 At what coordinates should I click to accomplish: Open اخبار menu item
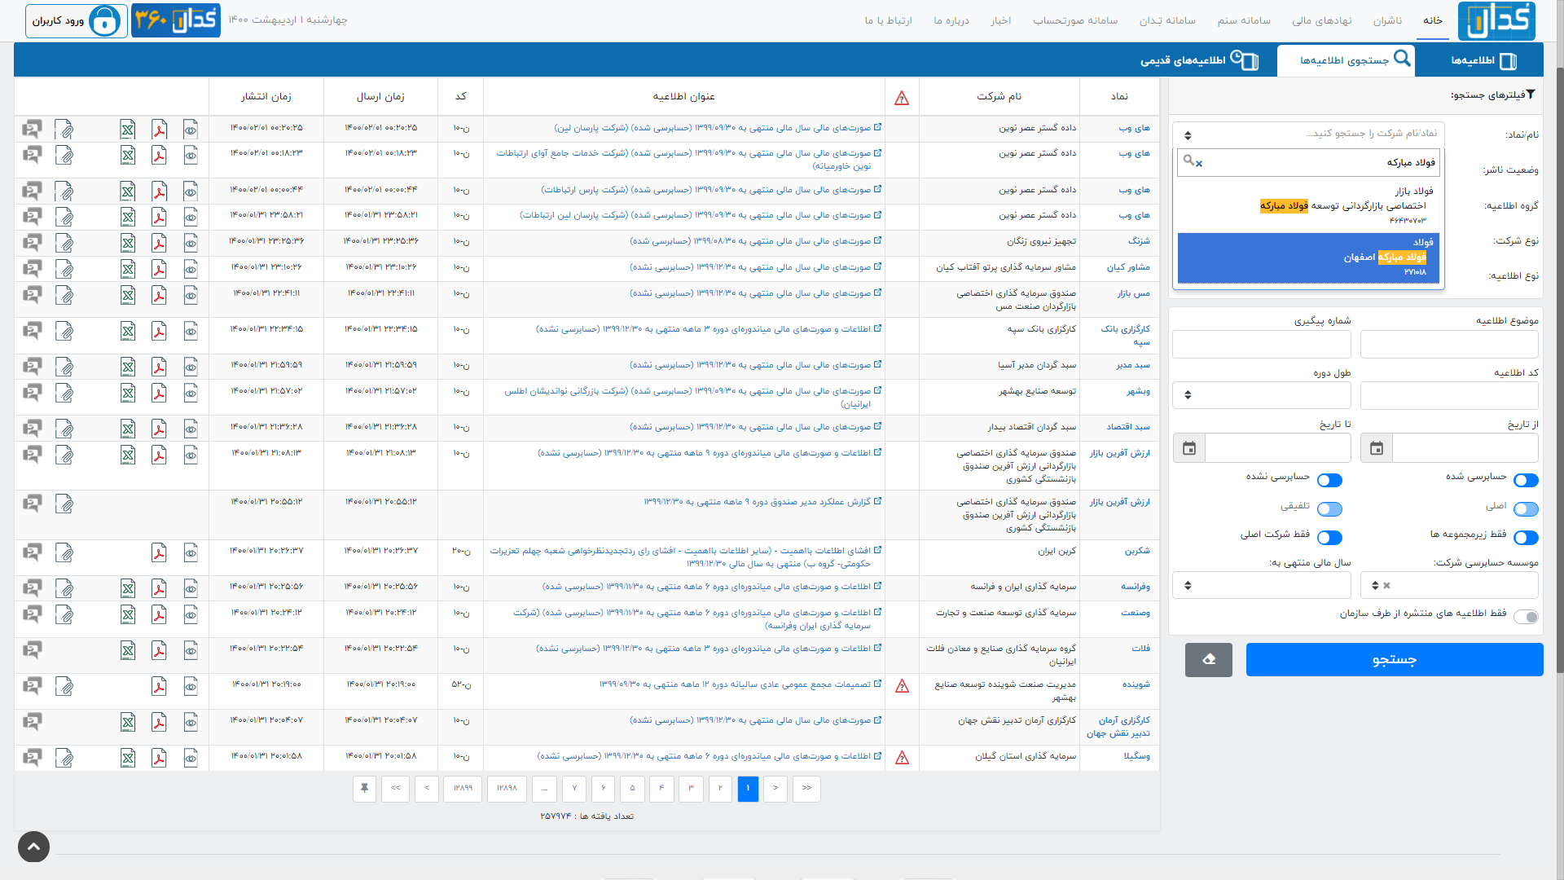tap(1001, 20)
